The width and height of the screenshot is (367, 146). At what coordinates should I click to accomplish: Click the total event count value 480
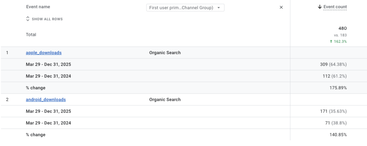343,29
